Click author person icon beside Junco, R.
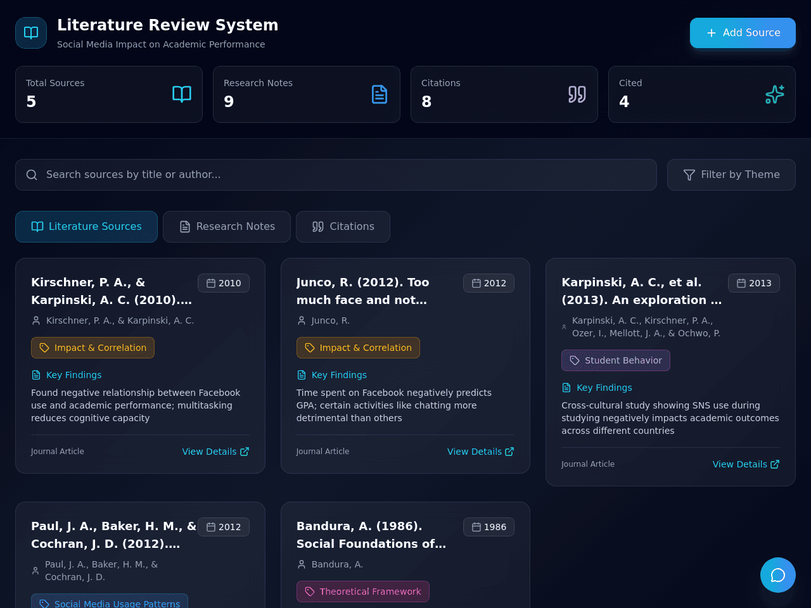This screenshot has width=811, height=608. click(302, 320)
